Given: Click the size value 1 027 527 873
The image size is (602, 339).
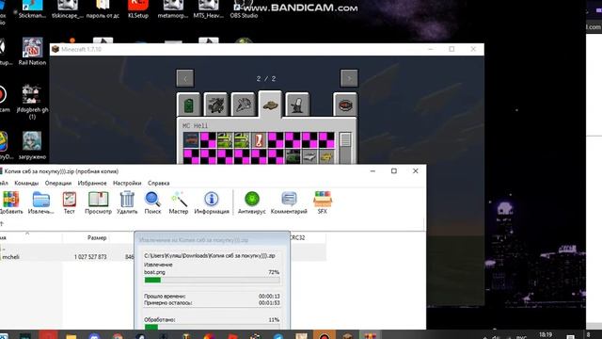Looking at the screenshot, I should click(90, 257).
